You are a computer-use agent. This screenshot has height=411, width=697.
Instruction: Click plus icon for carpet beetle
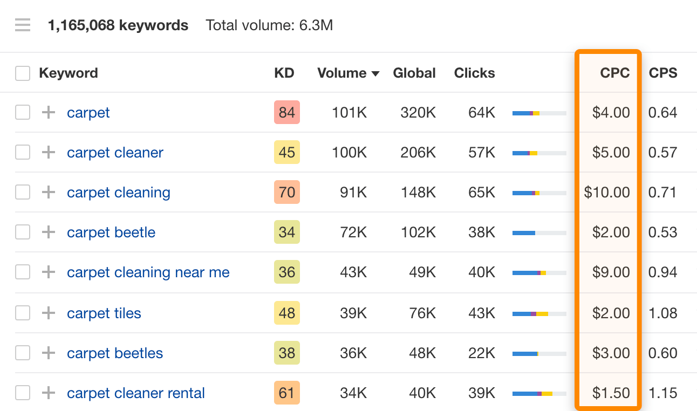(x=49, y=232)
